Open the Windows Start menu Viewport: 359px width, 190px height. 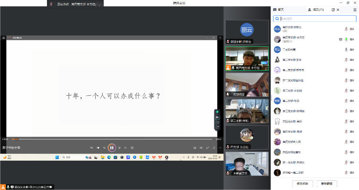(57, 157)
